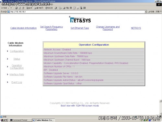
Task: Open Set Search Frequency Parameters link
Action: tap(52, 28)
